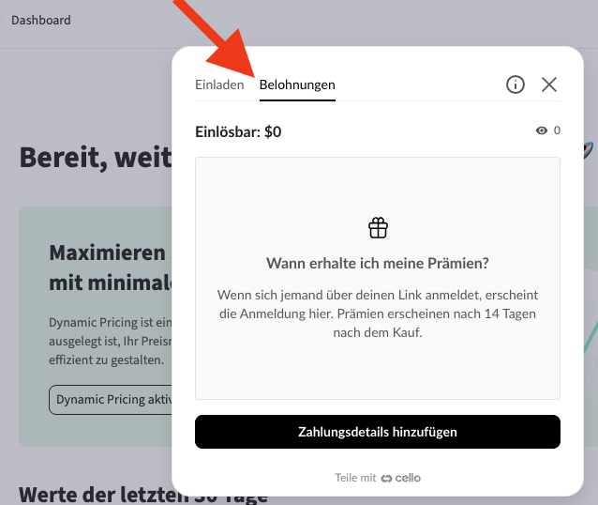The width and height of the screenshot is (598, 505).
Task: Click the 'Teile mit' footer text
Action: (355, 478)
